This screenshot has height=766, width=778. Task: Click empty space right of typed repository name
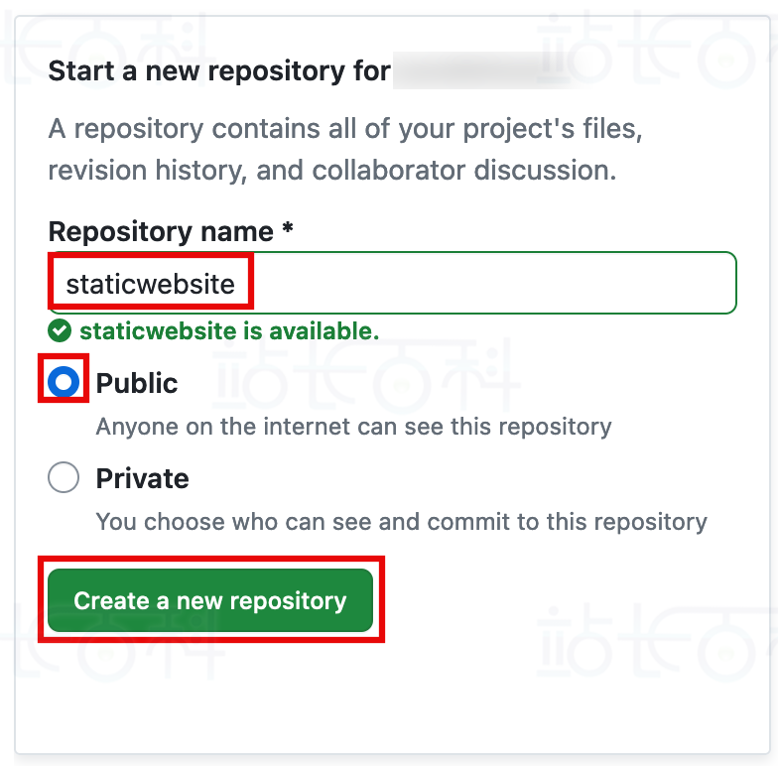pyautogui.click(x=496, y=284)
